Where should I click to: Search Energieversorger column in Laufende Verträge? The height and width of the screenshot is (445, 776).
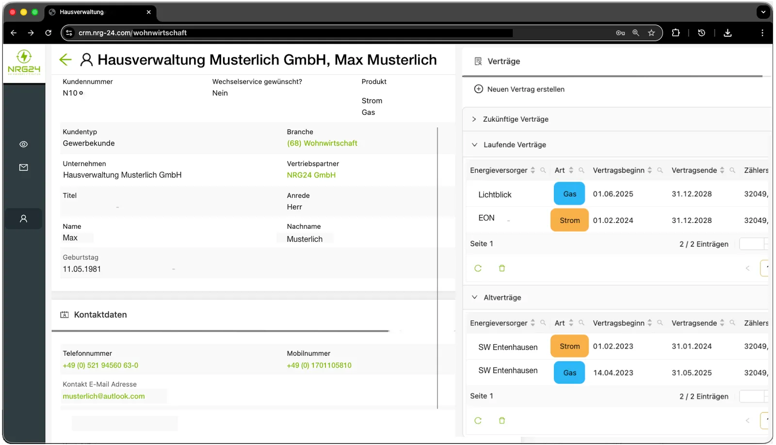point(543,170)
